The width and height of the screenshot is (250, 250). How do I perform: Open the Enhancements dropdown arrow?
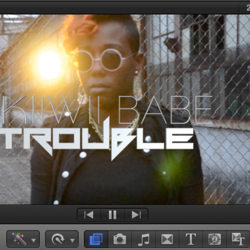tap(34, 240)
